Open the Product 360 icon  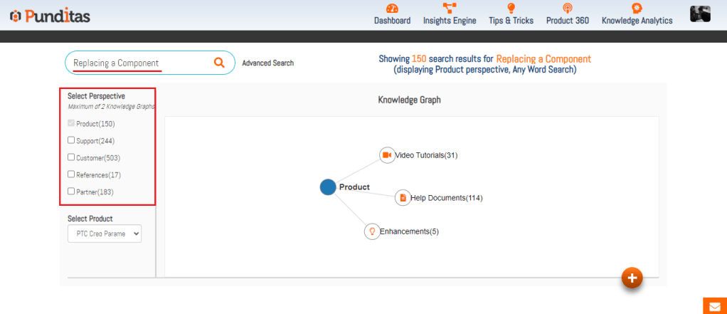(567, 9)
